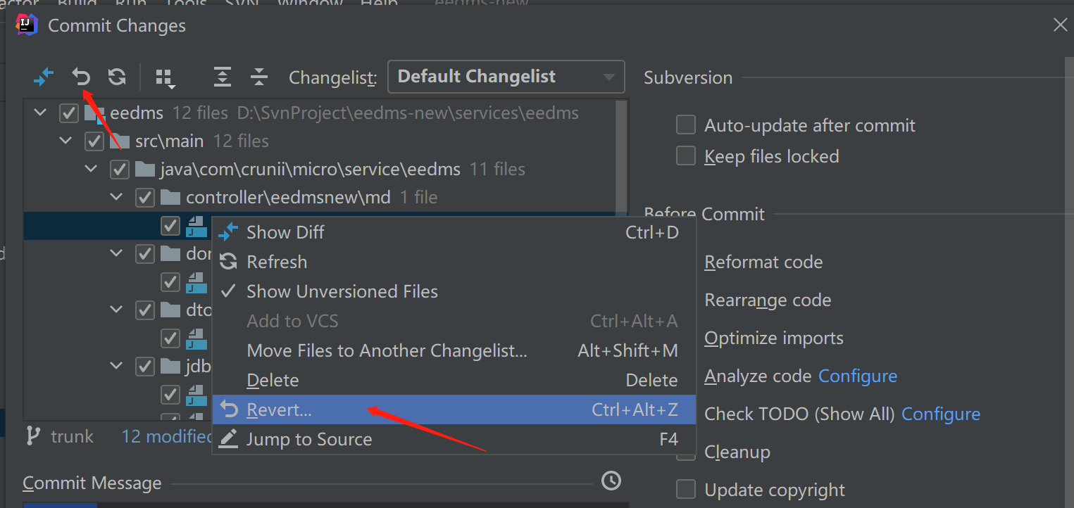Choose Move Files to Another Changelist

[454, 350]
